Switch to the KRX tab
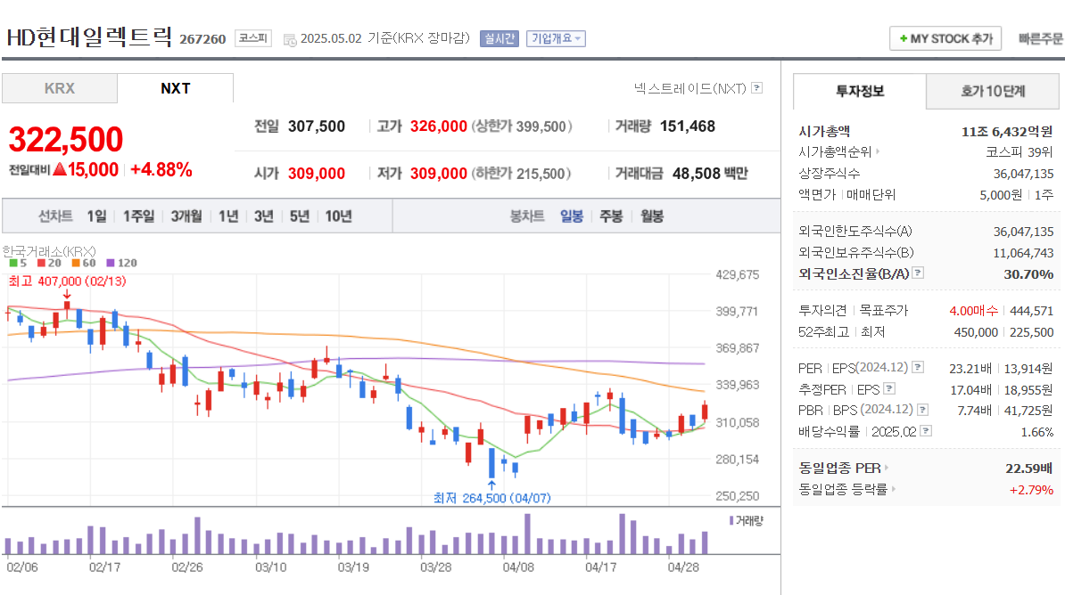1065x595 pixels. [59, 88]
